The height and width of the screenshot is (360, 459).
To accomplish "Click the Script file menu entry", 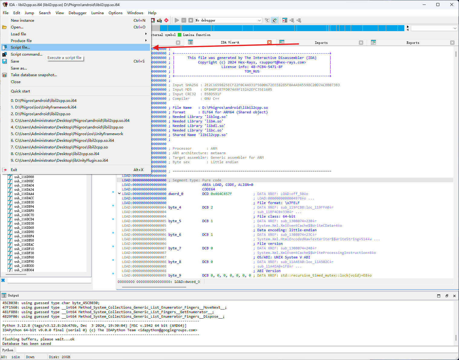I will point(76,47).
